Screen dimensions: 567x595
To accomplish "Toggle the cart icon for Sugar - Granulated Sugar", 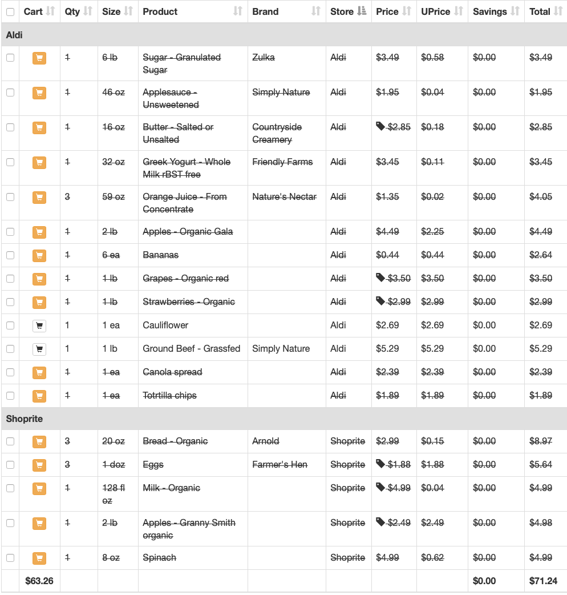I will 39,58.
